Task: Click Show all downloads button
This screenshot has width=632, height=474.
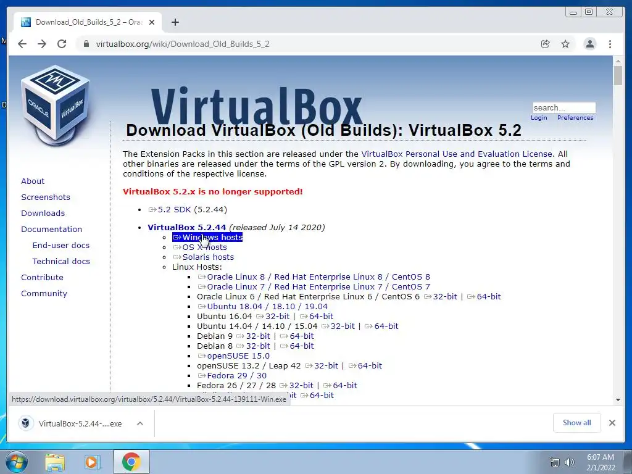Action: (577, 422)
